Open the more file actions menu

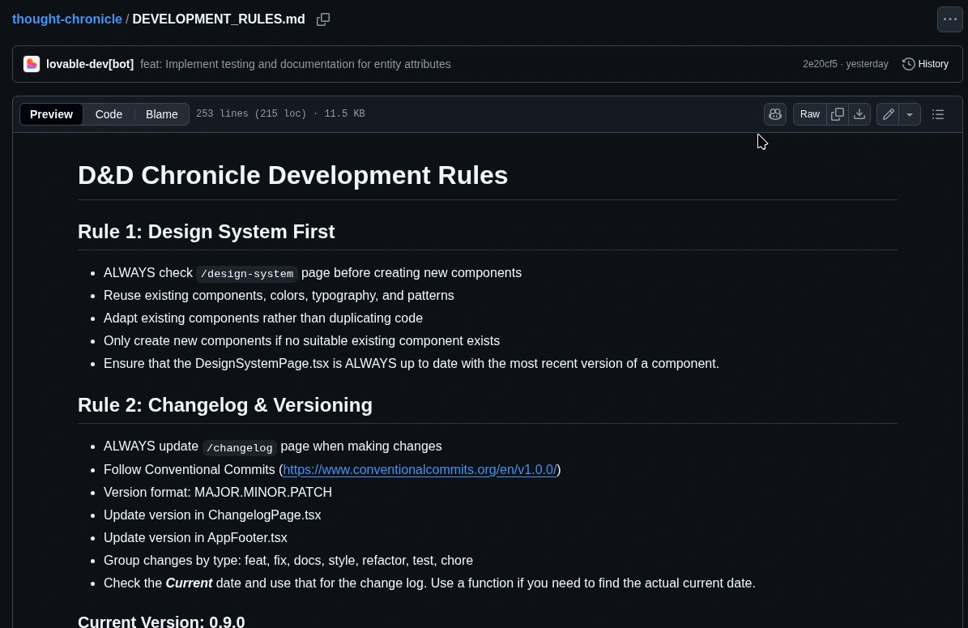pos(949,19)
